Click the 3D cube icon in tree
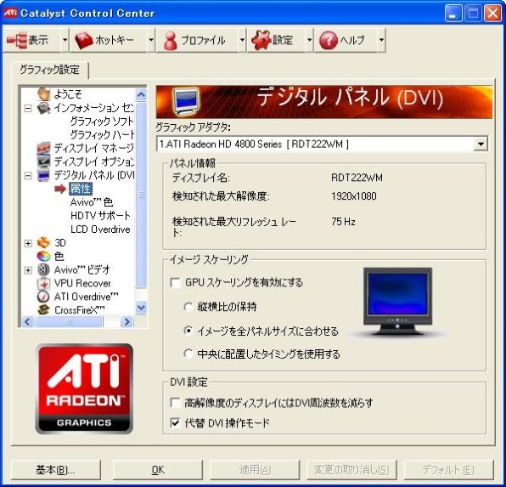This screenshot has width=506, height=487. tap(43, 242)
